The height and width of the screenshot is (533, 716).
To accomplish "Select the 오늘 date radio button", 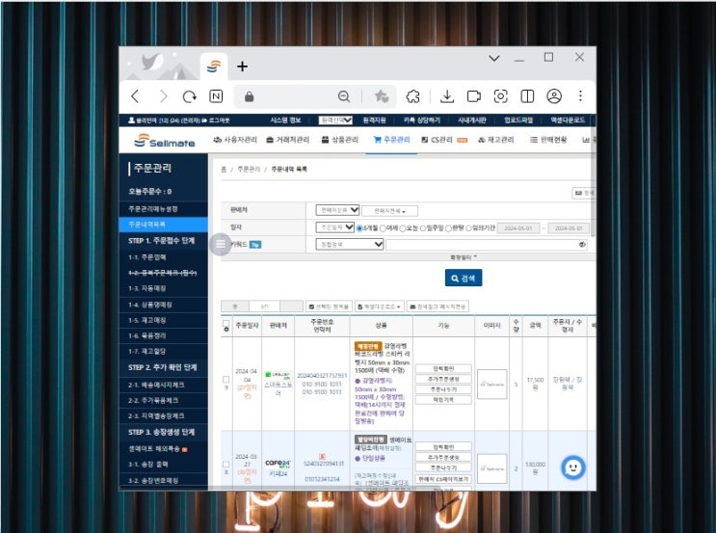I will (403, 228).
